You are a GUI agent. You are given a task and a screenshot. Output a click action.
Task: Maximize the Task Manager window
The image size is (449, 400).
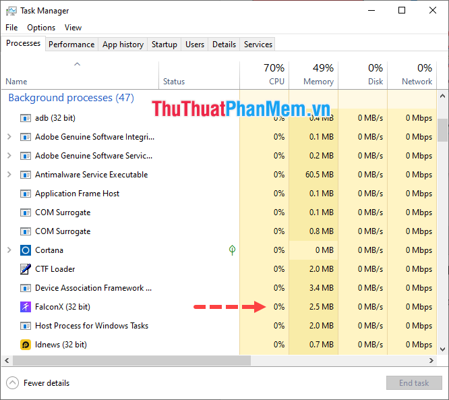pos(402,11)
